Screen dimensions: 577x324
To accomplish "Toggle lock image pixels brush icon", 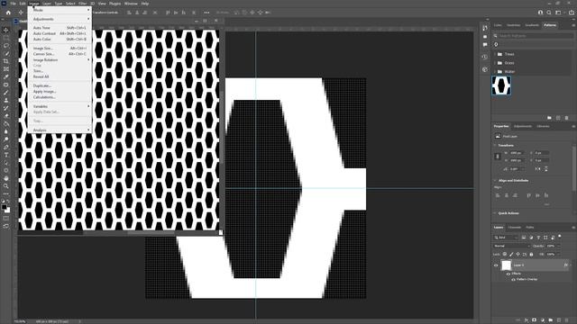I will pyautogui.click(x=511, y=254).
